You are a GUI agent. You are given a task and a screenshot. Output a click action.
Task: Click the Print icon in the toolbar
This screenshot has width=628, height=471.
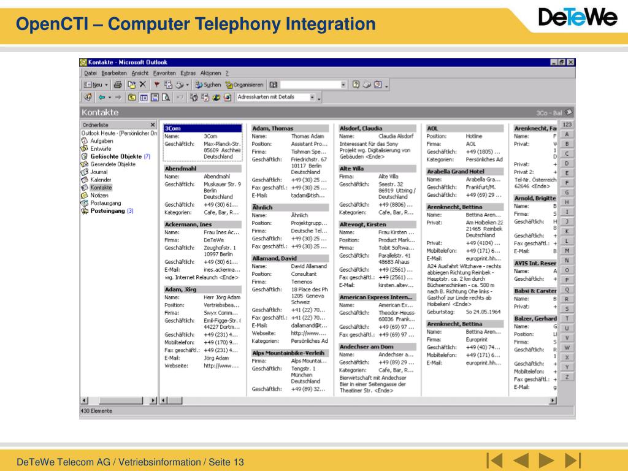coord(117,85)
